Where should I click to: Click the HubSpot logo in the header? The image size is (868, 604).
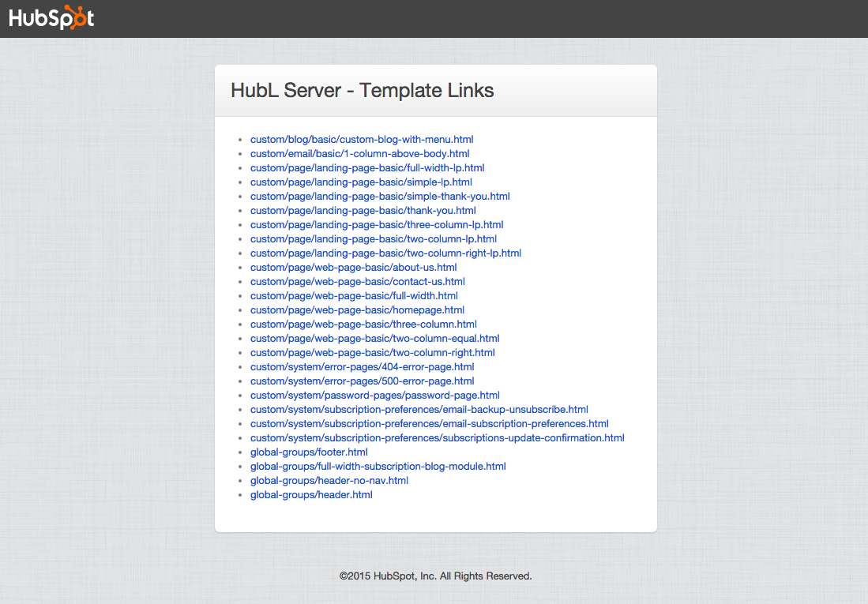tap(51, 17)
